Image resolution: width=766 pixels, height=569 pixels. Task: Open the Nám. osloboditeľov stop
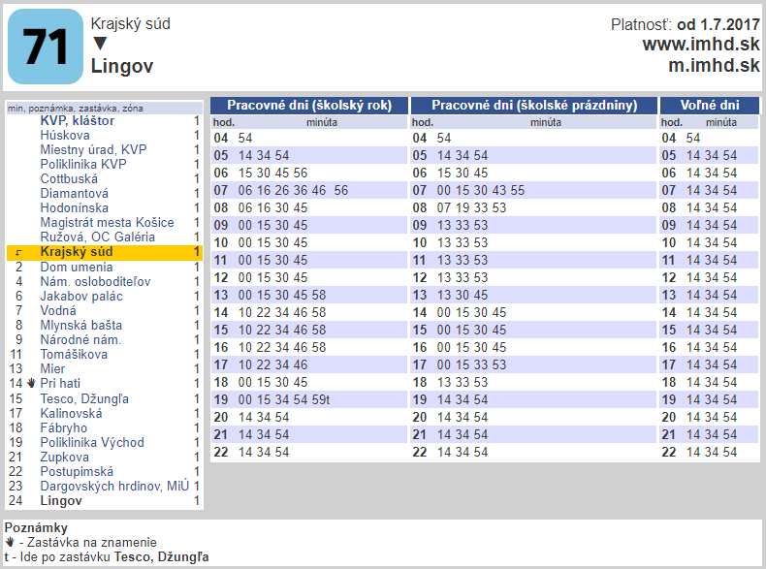pyautogui.click(x=95, y=281)
